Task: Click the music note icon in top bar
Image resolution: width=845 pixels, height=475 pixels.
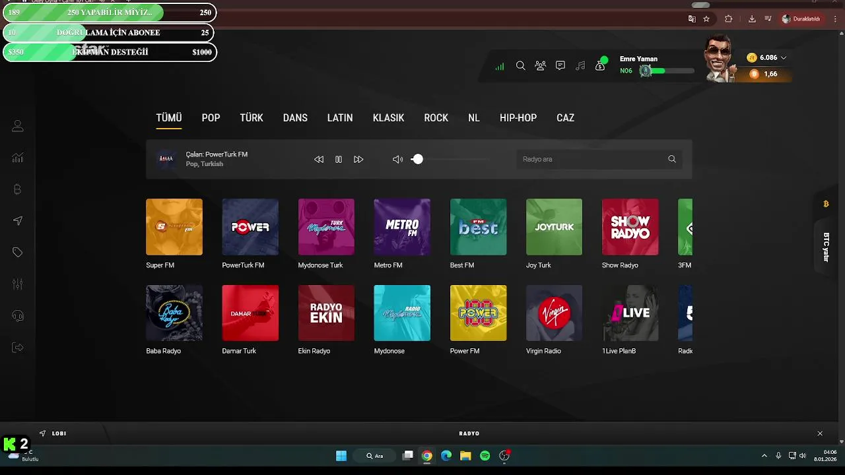Action: click(580, 66)
